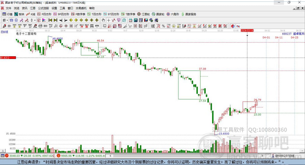305x165 pixels.
Task: Open 赢家服务 with the dollar icon
Action: pos(189,14)
